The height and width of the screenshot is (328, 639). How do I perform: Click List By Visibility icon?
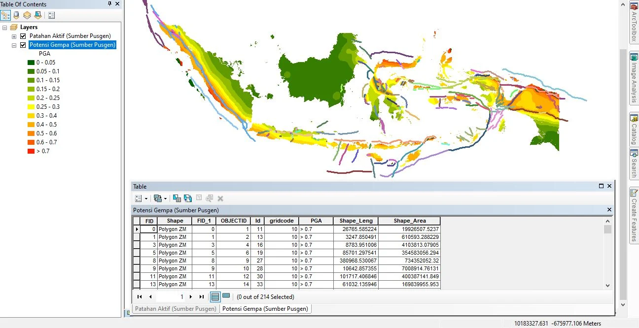(27, 16)
